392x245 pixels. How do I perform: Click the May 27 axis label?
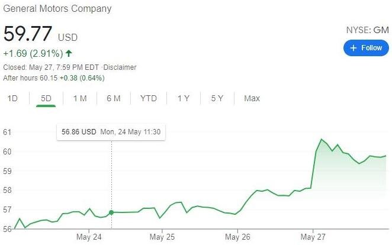point(311,237)
